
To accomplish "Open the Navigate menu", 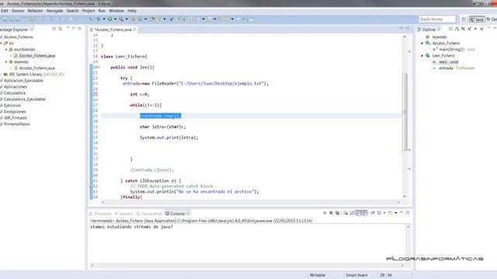I will point(54,11).
